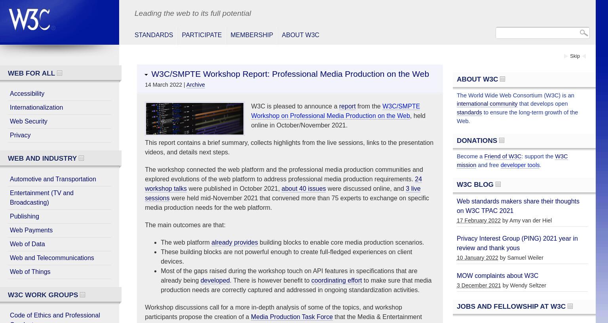Open Web standards makers TPAC 2021 post
608x323 pixels.
point(518,206)
